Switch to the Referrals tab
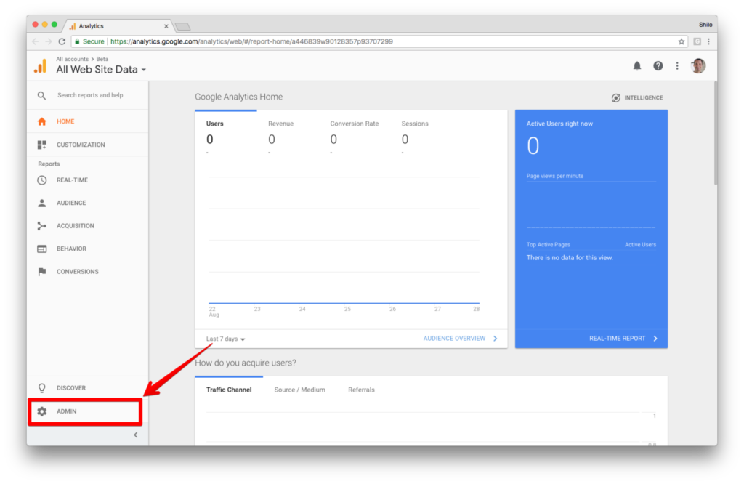Image resolution: width=744 pixels, height=484 pixels. click(x=362, y=390)
